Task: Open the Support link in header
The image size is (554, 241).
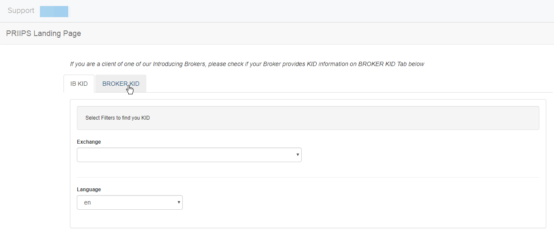Action: 21,11
